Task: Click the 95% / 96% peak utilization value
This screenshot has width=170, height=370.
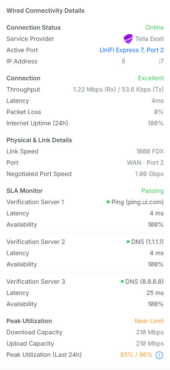Action: [136, 355]
